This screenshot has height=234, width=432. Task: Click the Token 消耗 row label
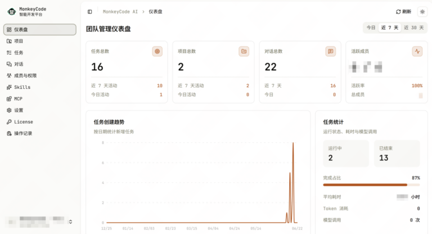click(336, 209)
